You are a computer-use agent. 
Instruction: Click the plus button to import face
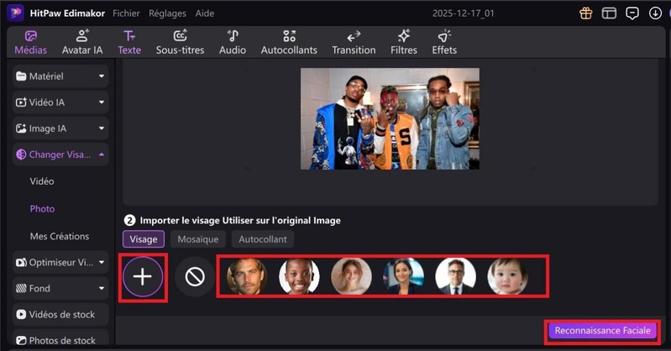coord(143,277)
